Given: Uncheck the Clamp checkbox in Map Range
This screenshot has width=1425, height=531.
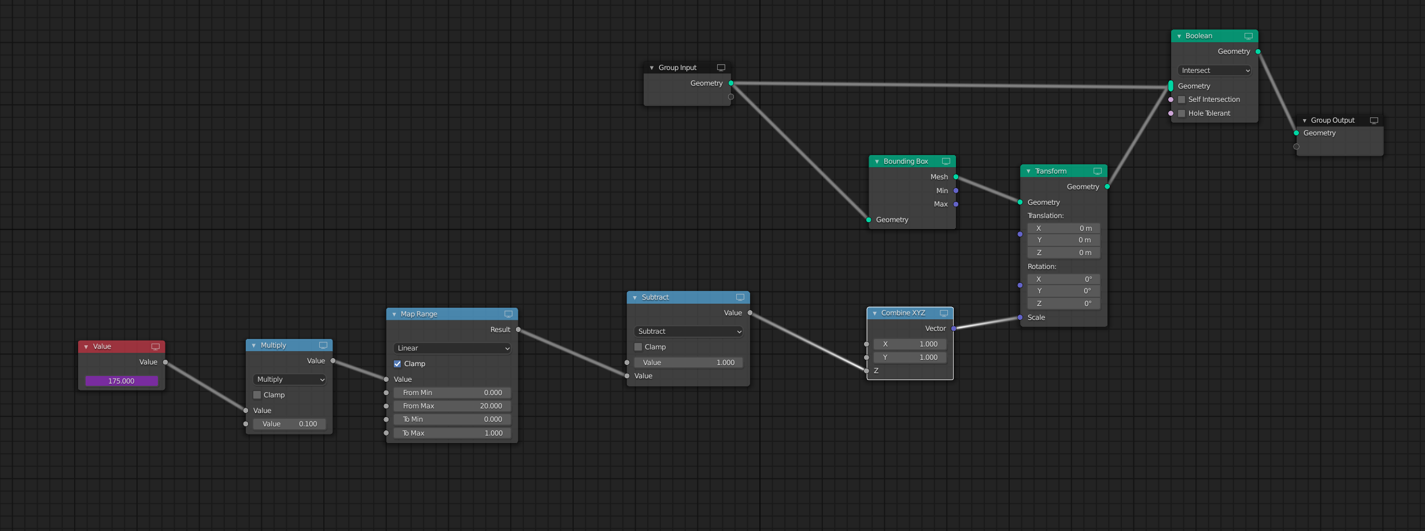Looking at the screenshot, I should [x=397, y=363].
